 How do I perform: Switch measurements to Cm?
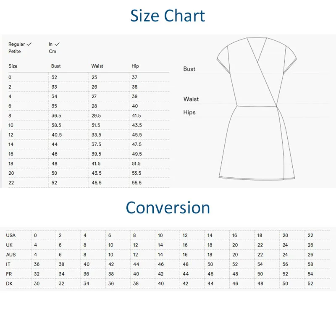click(x=52, y=51)
